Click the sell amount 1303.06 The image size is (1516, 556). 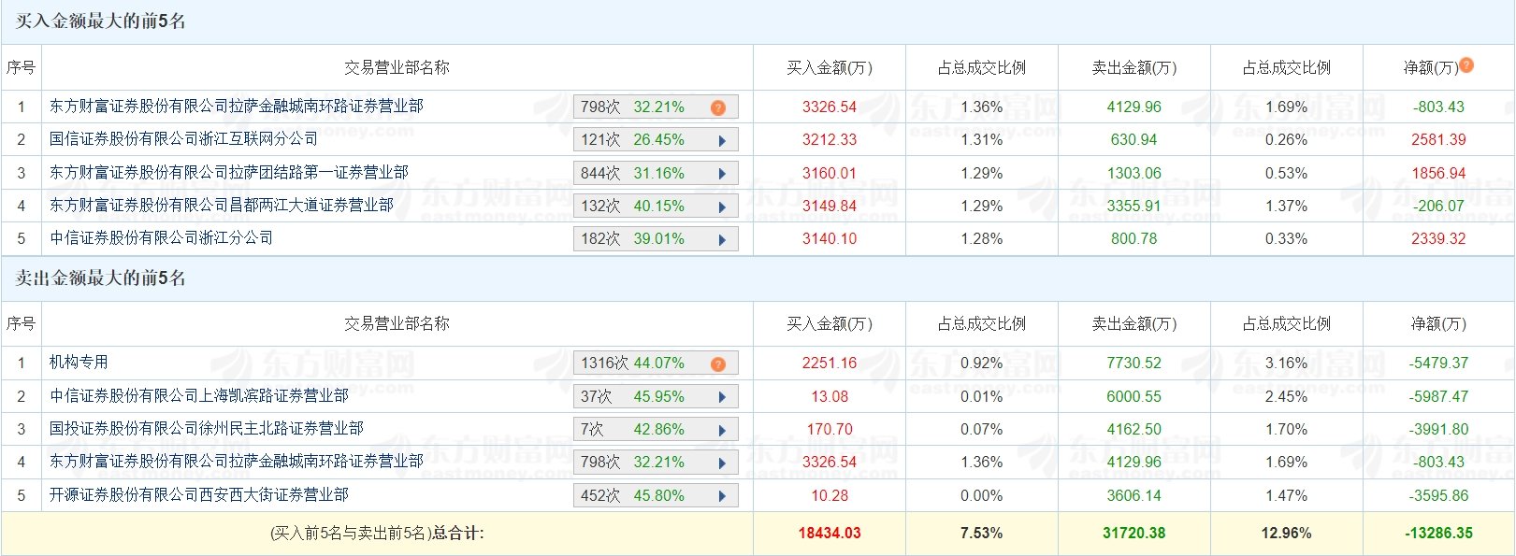[1134, 173]
